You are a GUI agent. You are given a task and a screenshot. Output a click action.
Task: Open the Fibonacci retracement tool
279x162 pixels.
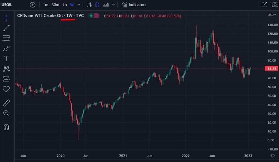(x=6, y=38)
